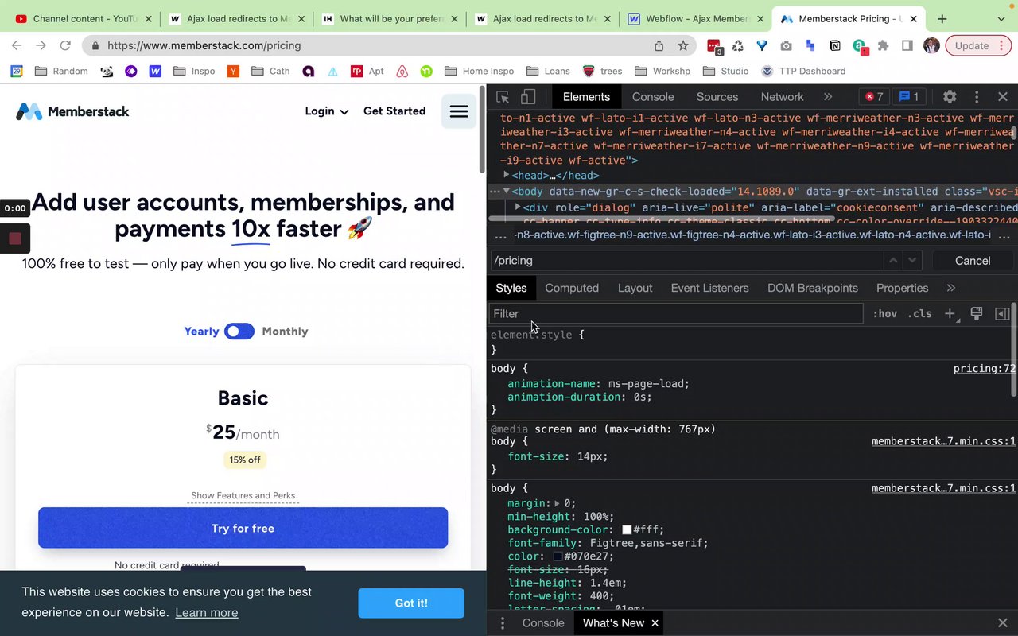
Task: Expand Show Features and Perks
Action: [x=243, y=495]
